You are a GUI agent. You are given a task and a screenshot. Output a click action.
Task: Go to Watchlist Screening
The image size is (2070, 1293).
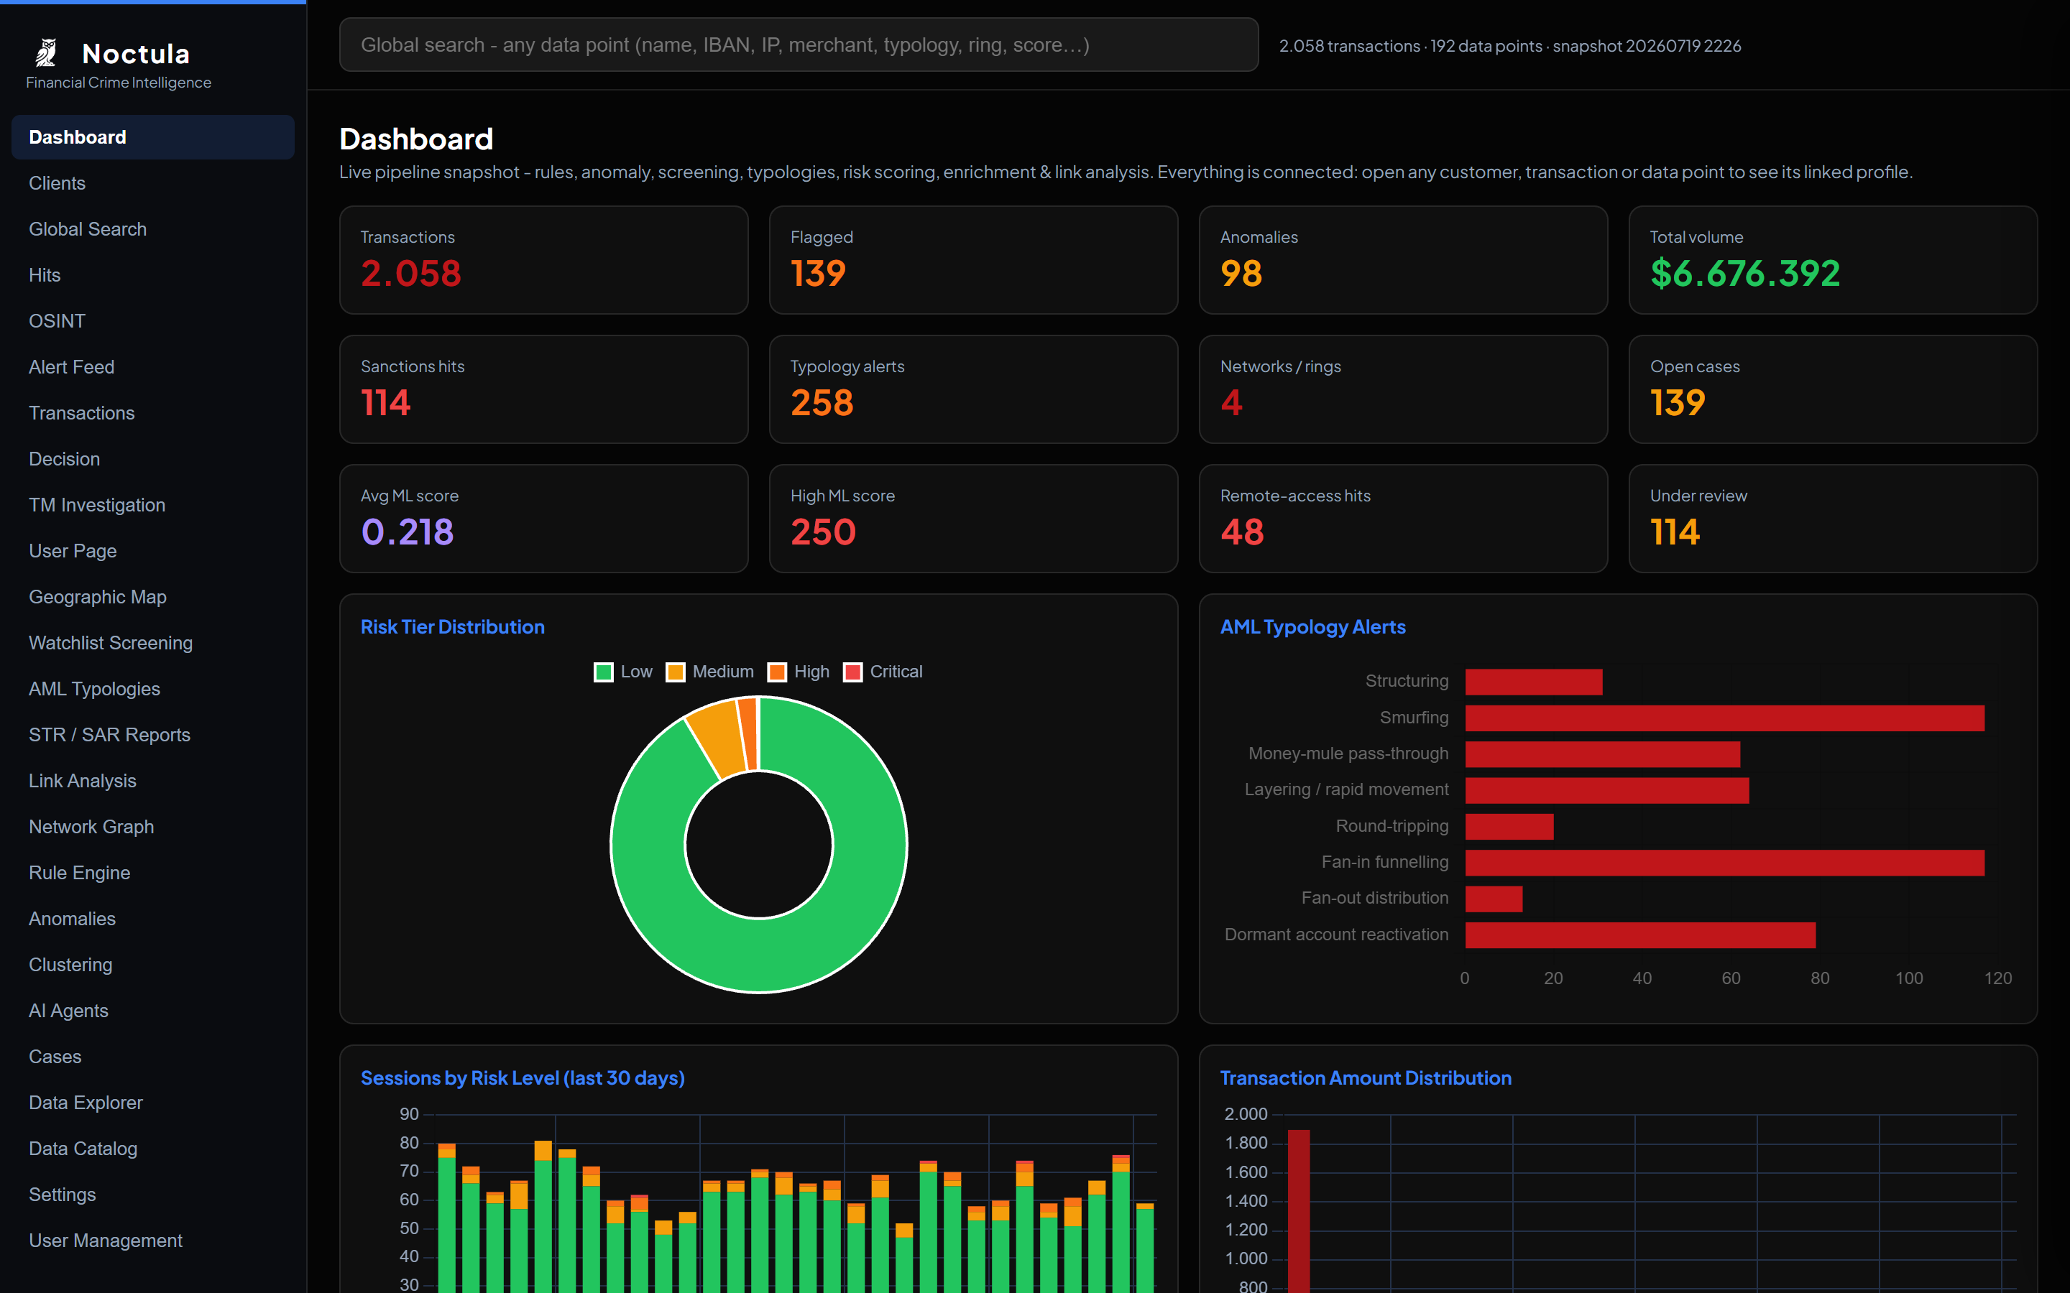click(x=153, y=643)
